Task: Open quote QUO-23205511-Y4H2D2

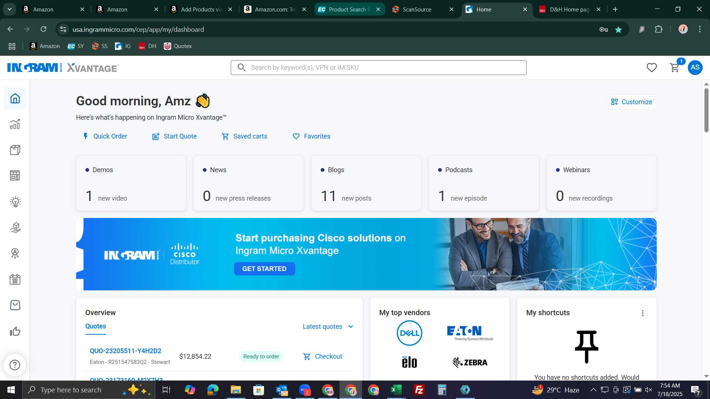Action: point(125,351)
